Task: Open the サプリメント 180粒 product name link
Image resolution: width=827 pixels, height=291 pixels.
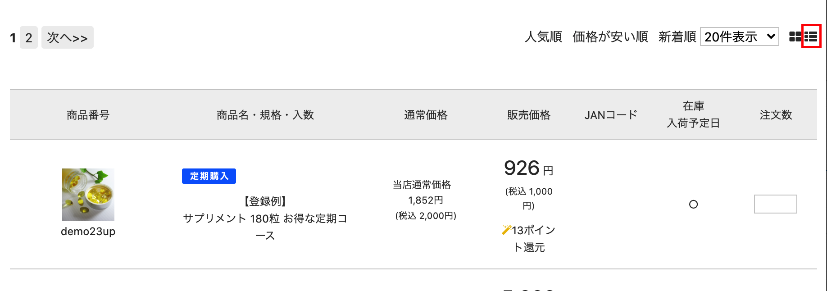Action: [x=265, y=218]
